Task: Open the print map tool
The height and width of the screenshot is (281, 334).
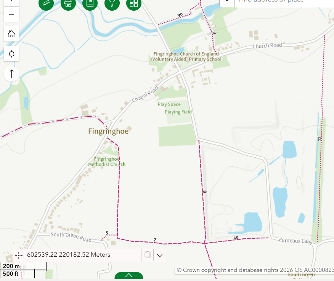Action: click(68, 3)
